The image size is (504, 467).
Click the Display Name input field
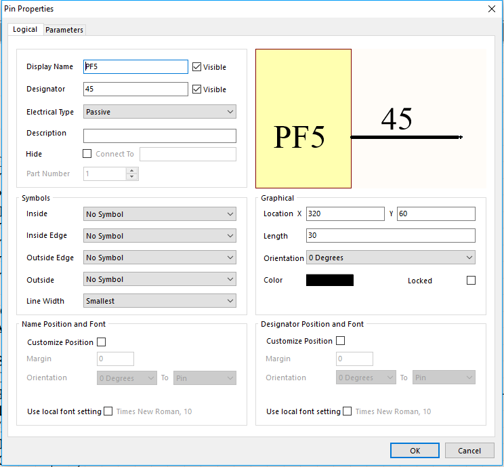[x=135, y=67]
